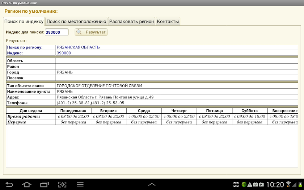
Task: Click the Наименование пункта value РЯЗАНЬ
Action: coord(64,92)
